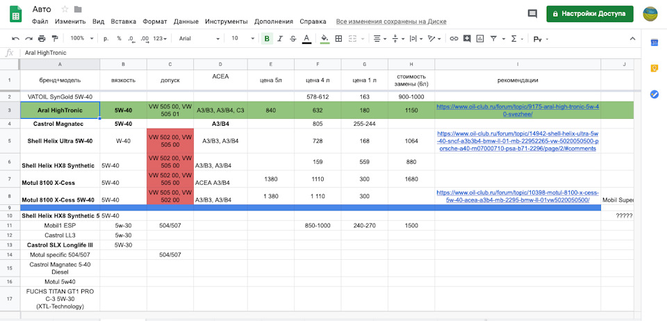
Task: Open the Arial font dropdown
Action: tap(199, 39)
